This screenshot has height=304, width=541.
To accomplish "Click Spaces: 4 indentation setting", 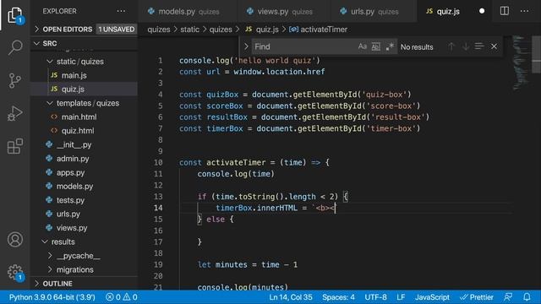I will click(338, 297).
